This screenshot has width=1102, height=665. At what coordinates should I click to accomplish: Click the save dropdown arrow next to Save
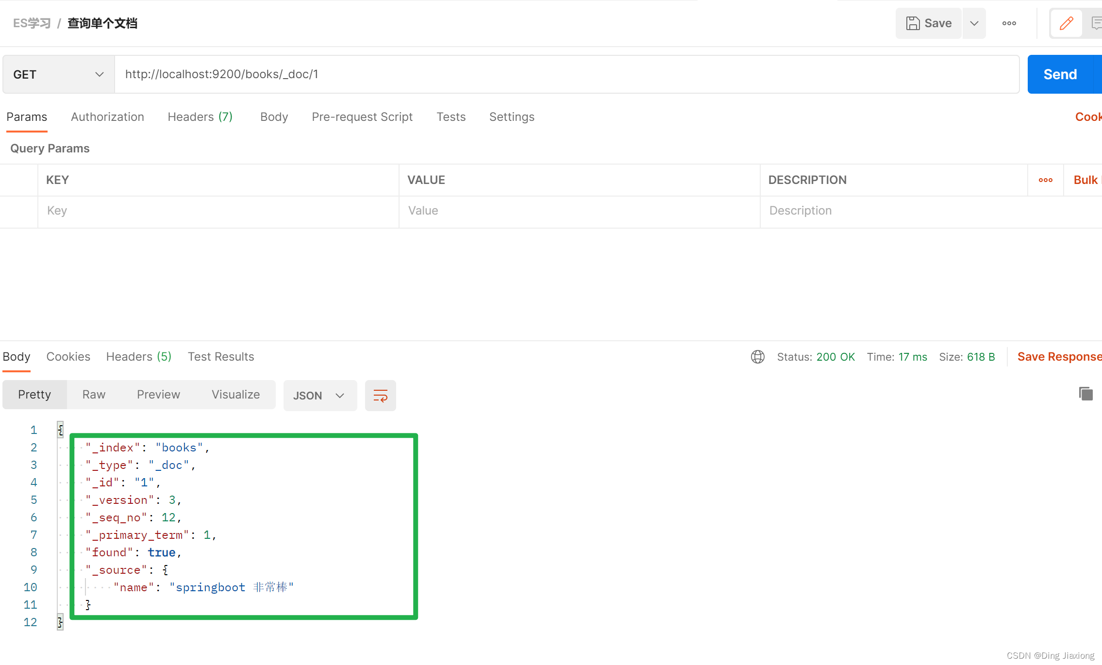(x=974, y=24)
